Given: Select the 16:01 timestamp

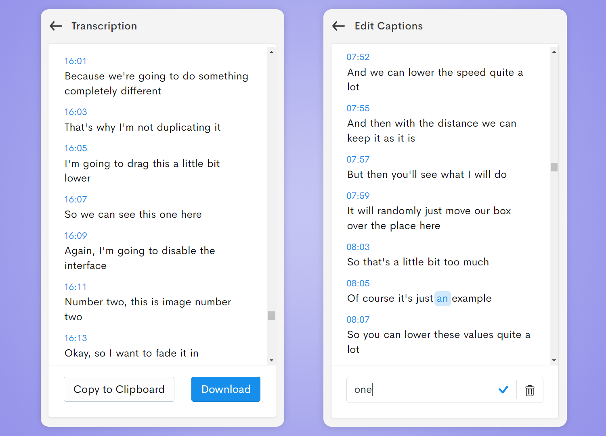Looking at the screenshot, I should coord(75,61).
